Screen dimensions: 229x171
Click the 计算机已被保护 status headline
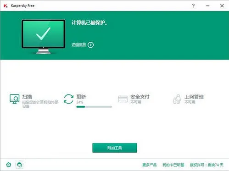[x=89, y=23]
